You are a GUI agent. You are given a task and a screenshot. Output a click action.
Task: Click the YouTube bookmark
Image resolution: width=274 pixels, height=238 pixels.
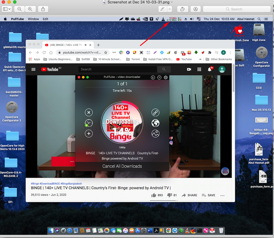tap(184, 59)
